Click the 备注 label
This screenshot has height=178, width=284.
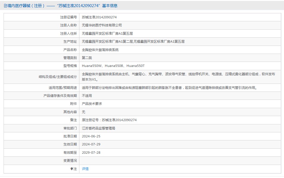click(x=73, y=120)
